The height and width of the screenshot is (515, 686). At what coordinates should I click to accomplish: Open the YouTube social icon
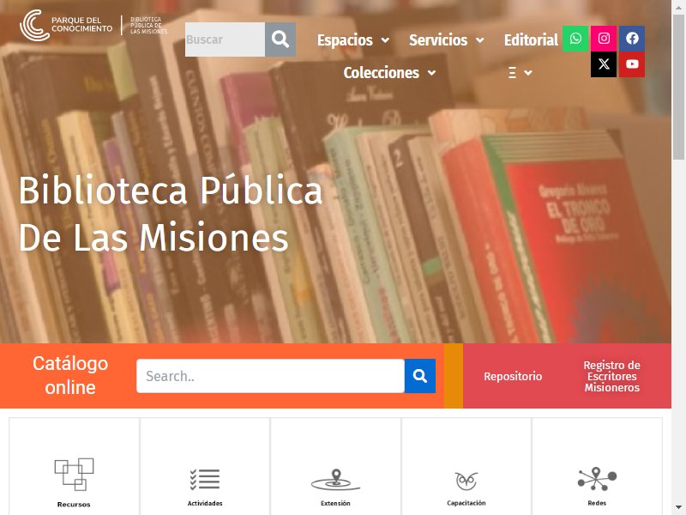point(632,64)
